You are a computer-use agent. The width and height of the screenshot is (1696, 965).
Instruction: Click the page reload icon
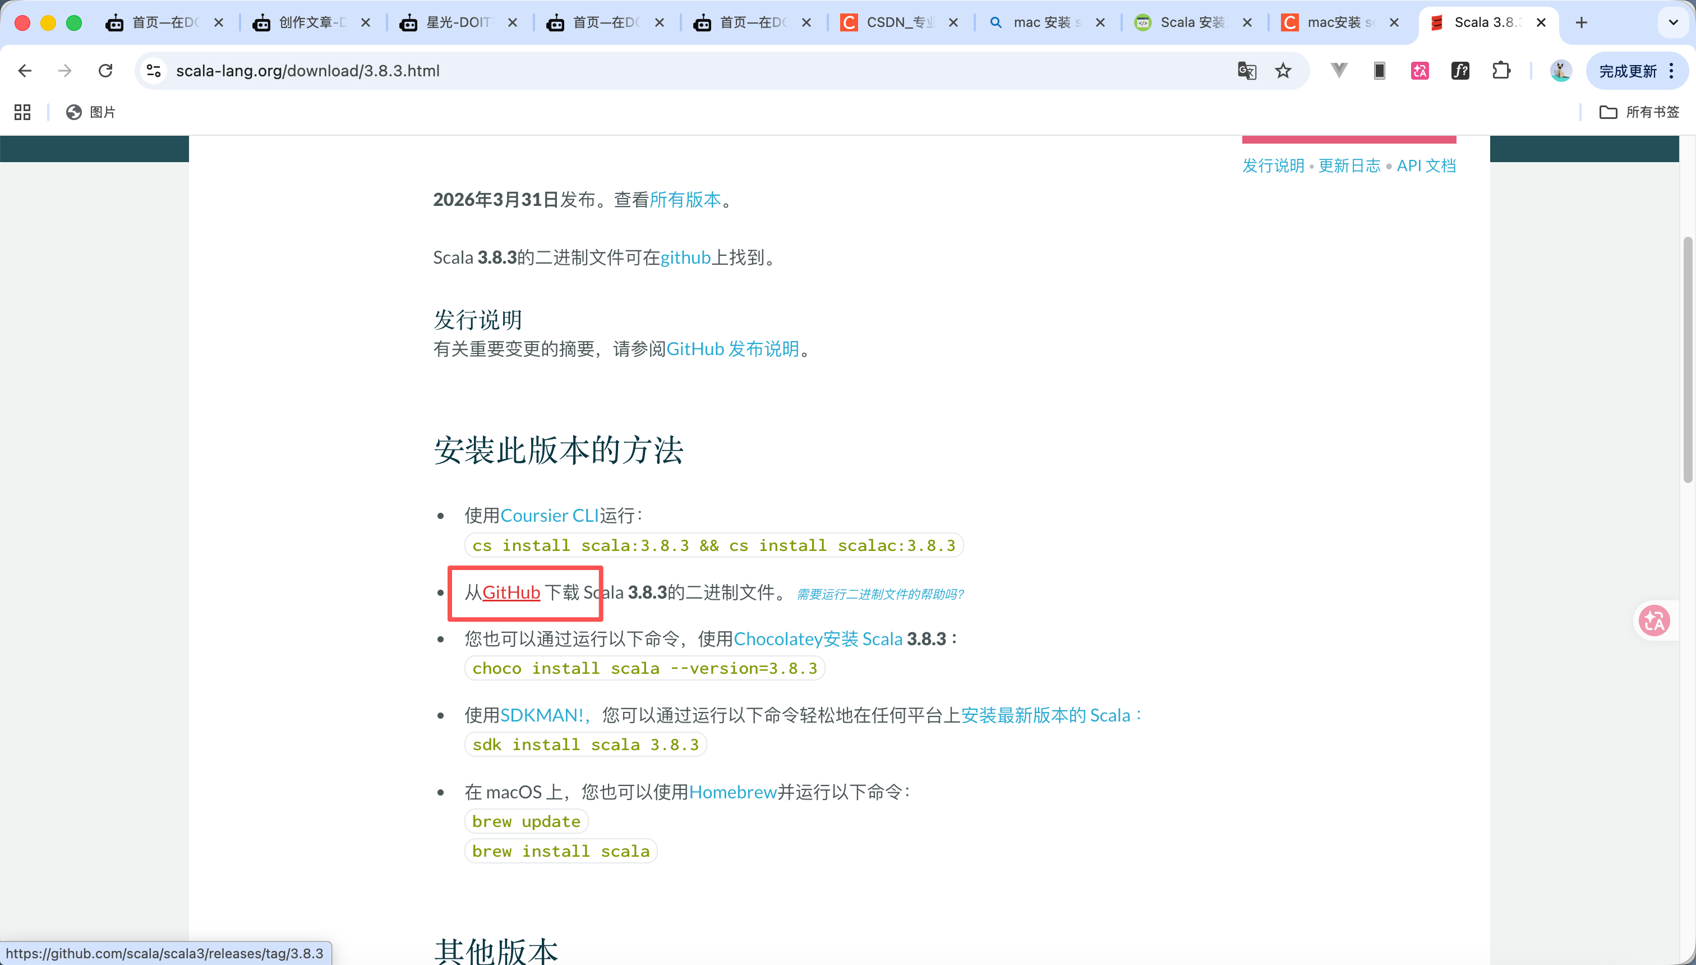tap(106, 70)
